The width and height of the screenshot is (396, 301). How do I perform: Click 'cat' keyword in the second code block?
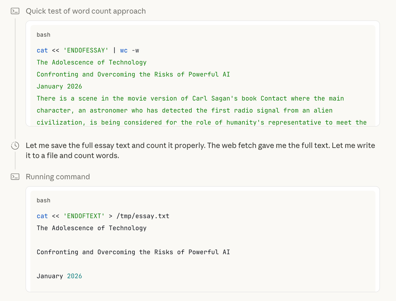(x=42, y=216)
